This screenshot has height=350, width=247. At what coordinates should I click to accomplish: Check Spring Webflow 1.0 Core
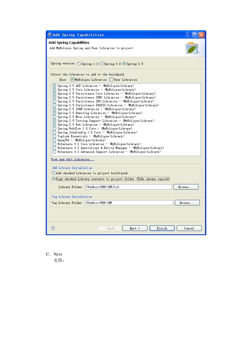(x=54, y=128)
